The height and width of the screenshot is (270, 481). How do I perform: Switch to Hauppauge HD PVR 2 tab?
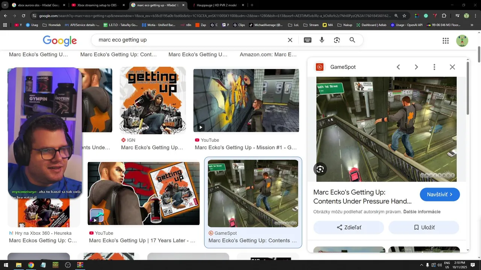point(217,5)
